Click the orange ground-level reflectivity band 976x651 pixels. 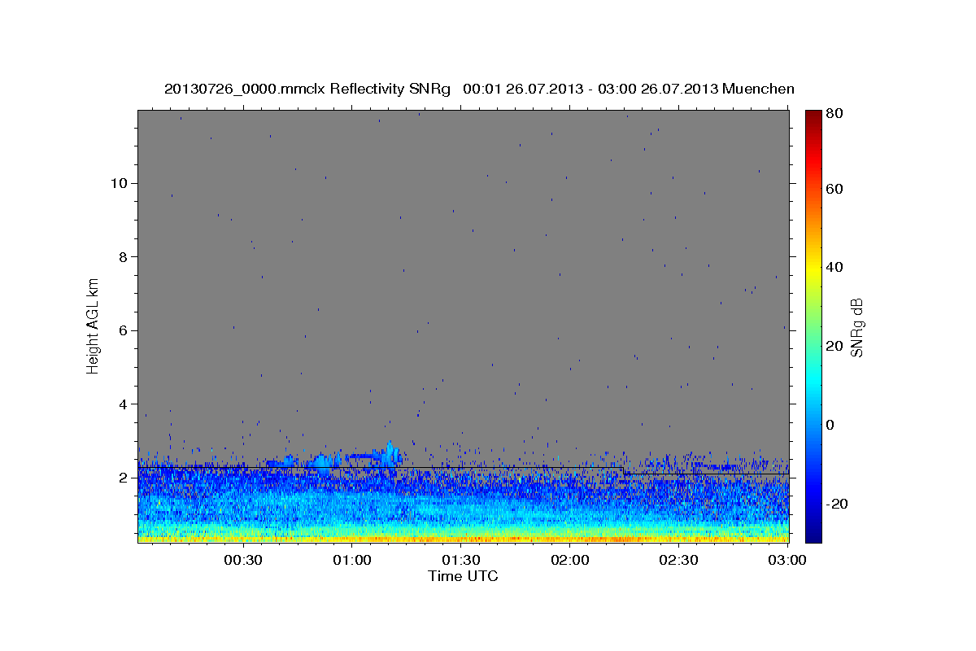tap(463, 538)
